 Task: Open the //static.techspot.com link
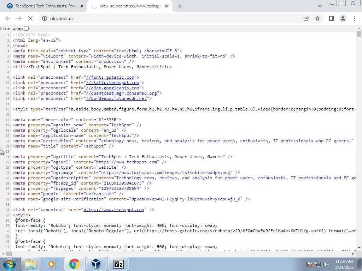coord(112,83)
